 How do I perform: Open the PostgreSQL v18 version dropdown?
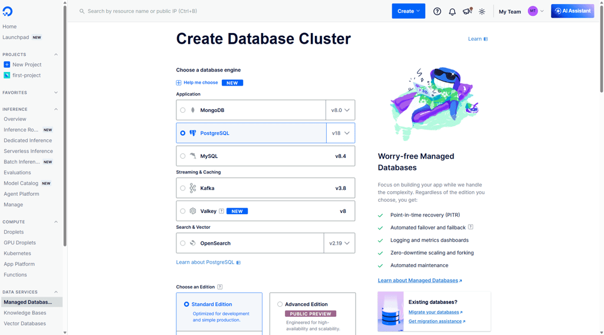click(340, 133)
